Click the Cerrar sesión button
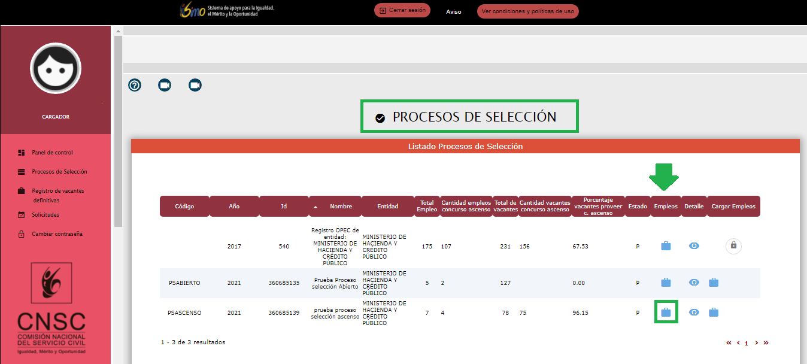The width and height of the screenshot is (807, 364). click(x=402, y=11)
